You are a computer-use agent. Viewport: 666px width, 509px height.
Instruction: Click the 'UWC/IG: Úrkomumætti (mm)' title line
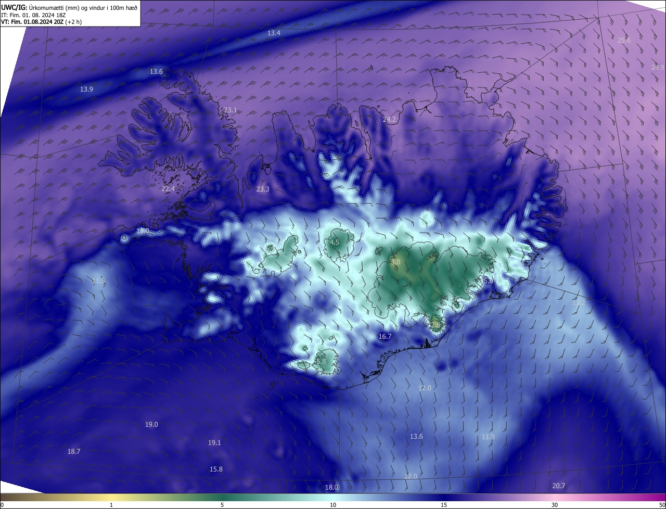click(70, 7)
